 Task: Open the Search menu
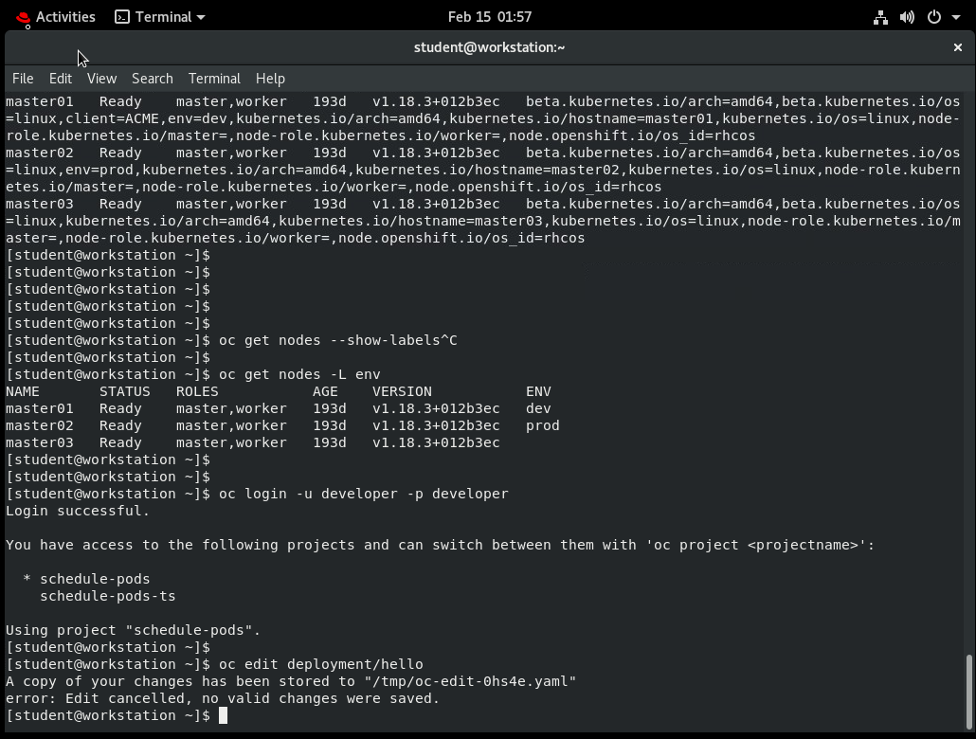point(152,79)
